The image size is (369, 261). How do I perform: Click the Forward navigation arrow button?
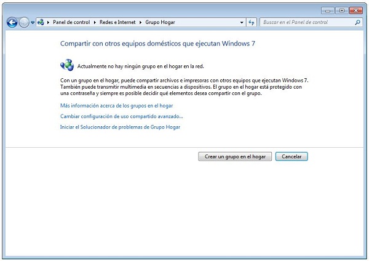pos(24,22)
